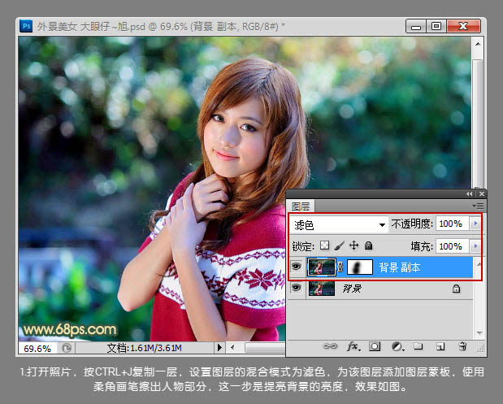Toggle lock transparent pixels

325,245
